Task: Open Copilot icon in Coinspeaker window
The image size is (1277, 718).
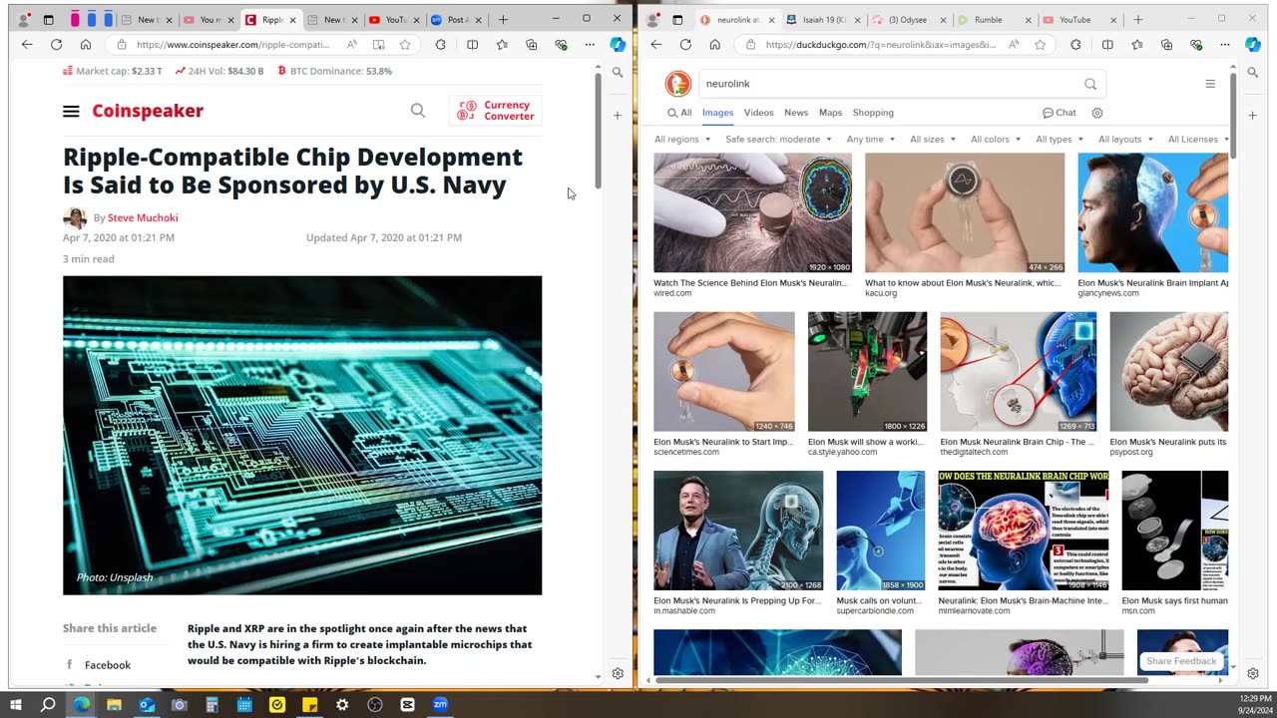Action: [x=618, y=45]
